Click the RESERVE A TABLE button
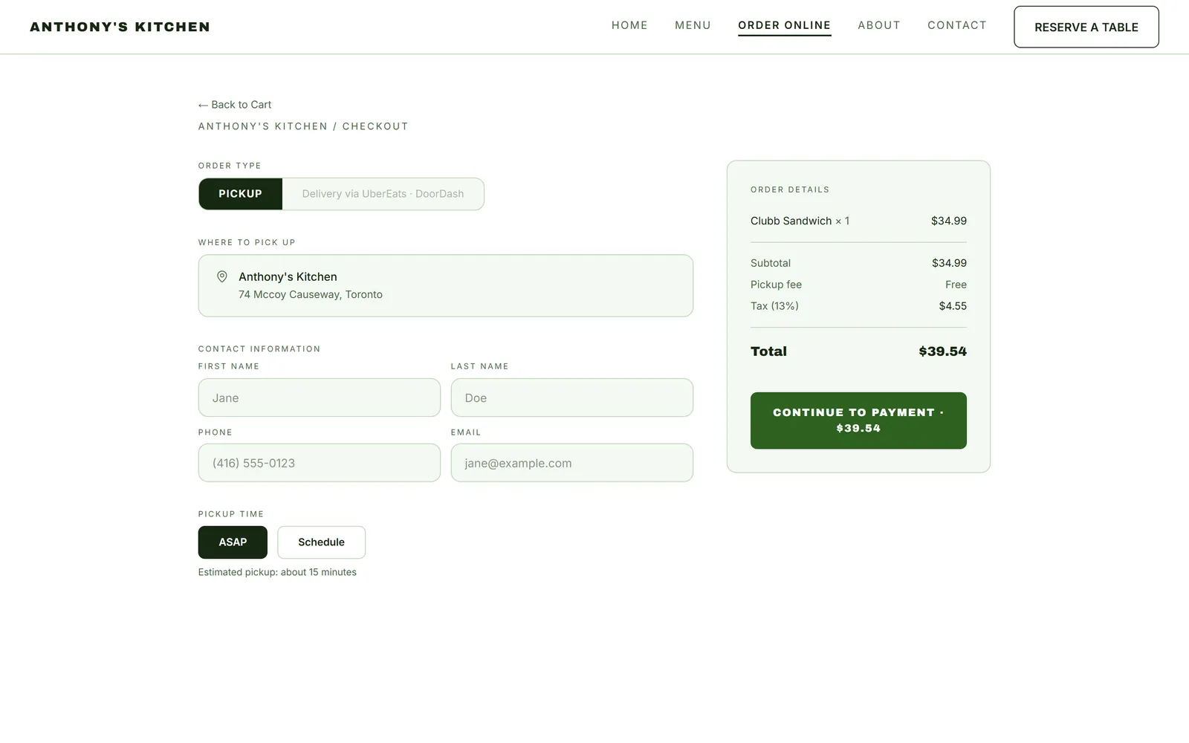Viewport: 1189px width, 743px height. click(1086, 27)
